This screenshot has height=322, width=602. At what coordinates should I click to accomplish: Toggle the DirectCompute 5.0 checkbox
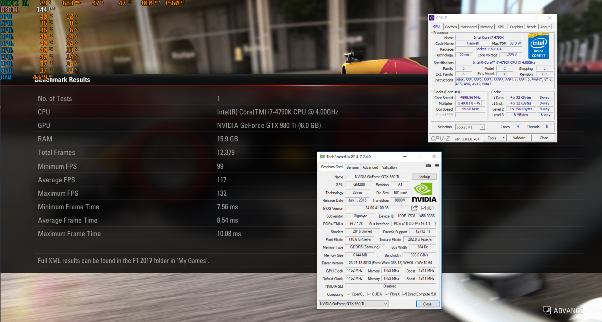point(405,294)
